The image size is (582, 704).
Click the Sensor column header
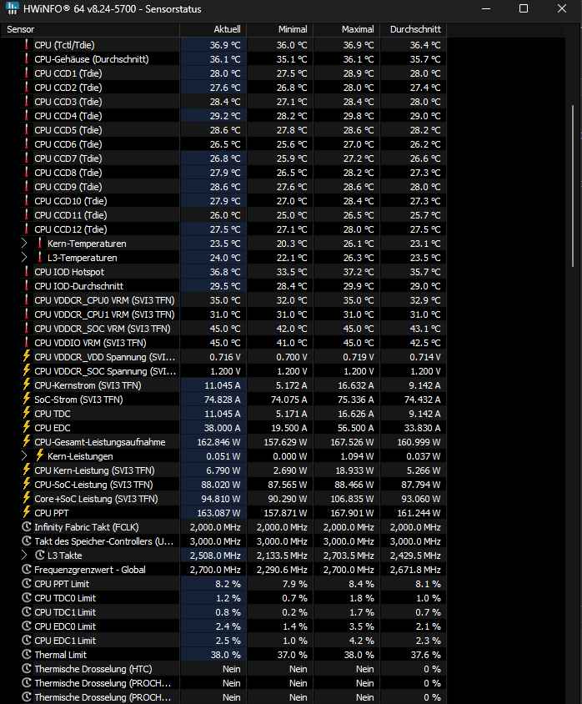(x=90, y=29)
